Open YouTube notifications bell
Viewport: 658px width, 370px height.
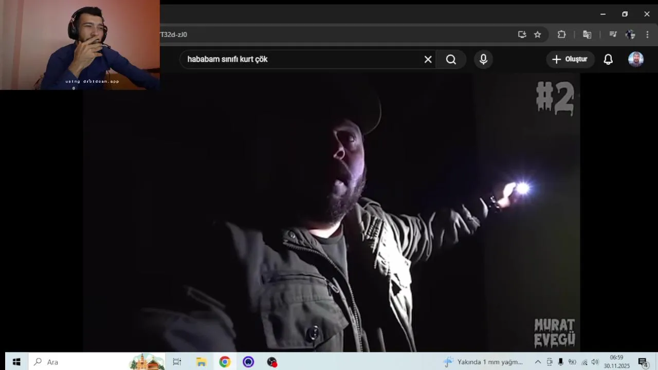pos(608,59)
